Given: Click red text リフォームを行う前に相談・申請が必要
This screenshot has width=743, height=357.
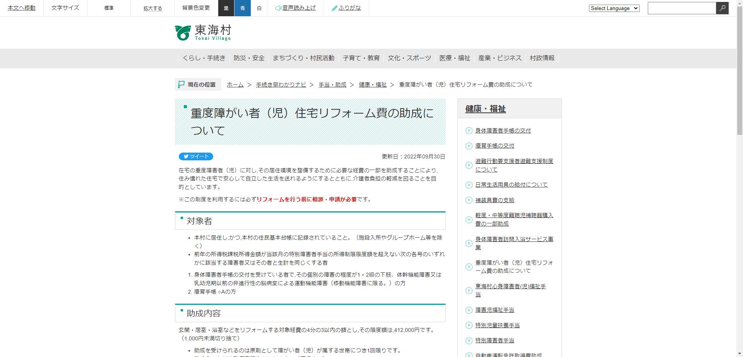Looking at the screenshot, I should pyautogui.click(x=306, y=199).
